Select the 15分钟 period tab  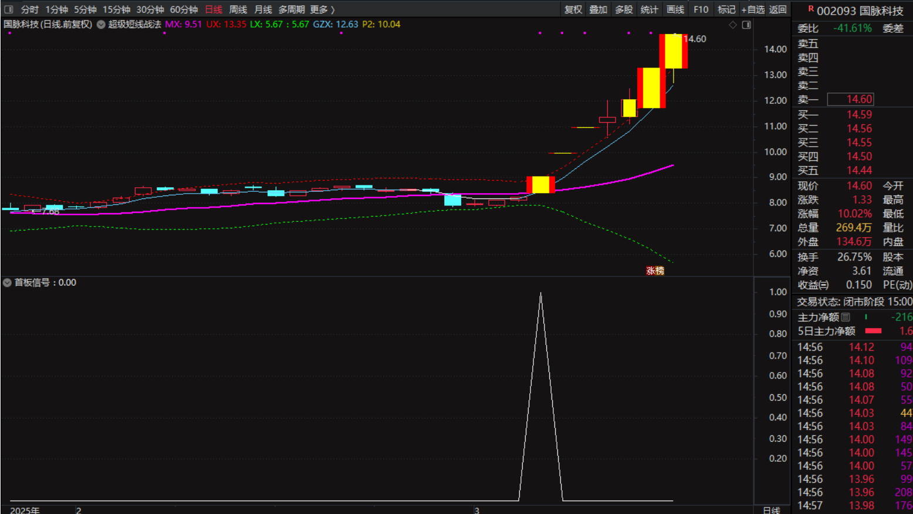(x=116, y=9)
